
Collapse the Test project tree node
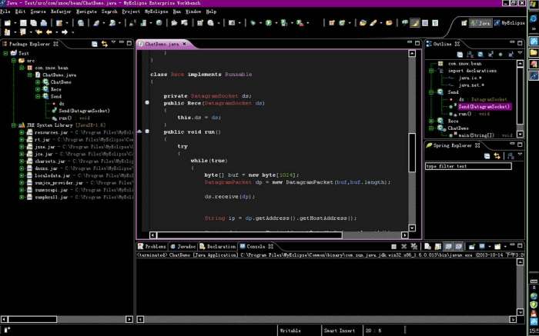[x=4, y=53]
